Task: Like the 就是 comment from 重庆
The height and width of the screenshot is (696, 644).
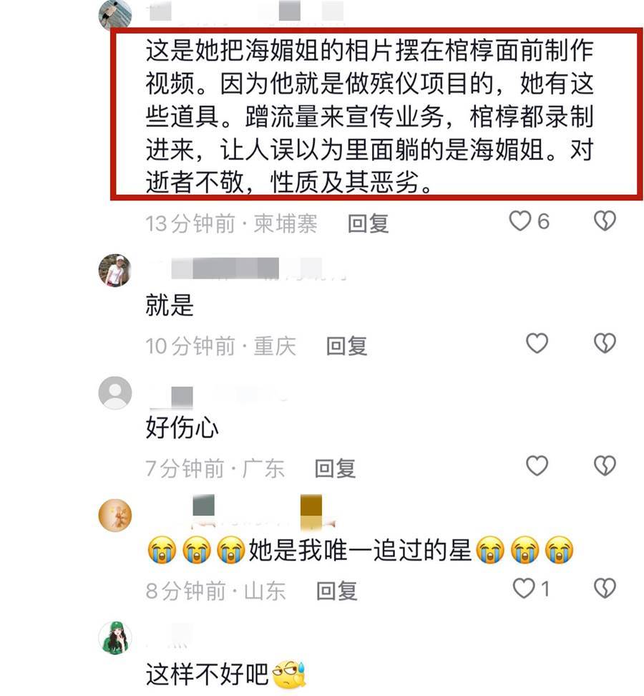Action: pos(537,344)
